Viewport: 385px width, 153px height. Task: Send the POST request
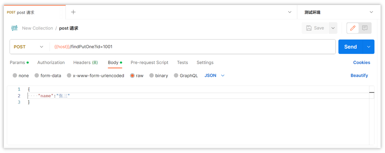351,47
